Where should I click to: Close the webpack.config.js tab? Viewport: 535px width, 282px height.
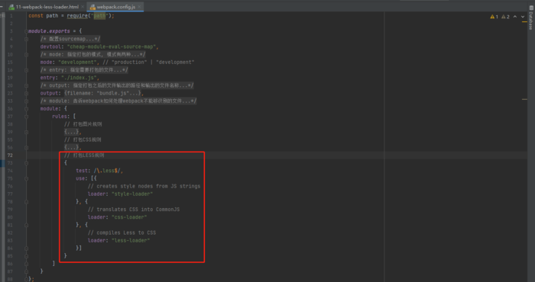pos(139,7)
